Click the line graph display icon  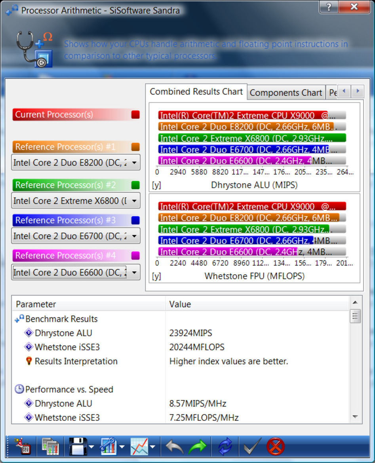coord(139,446)
